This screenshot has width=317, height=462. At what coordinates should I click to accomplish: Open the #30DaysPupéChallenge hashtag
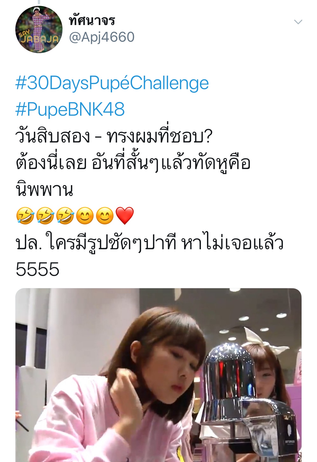point(112,83)
